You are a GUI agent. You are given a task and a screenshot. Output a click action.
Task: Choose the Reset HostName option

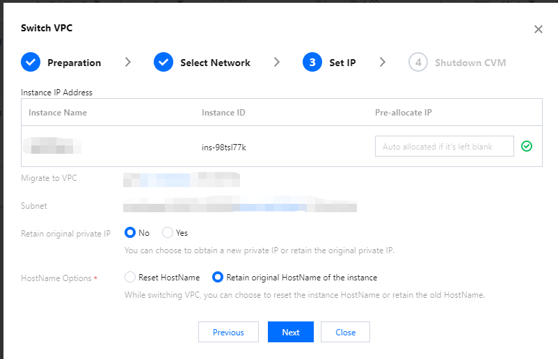(130, 277)
